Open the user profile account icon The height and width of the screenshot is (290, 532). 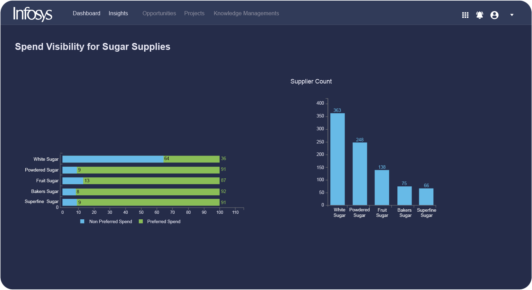click(x=494, y=15)
